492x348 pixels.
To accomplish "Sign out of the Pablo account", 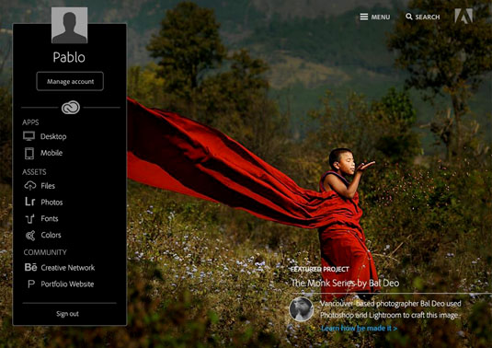I will coord(67,314).
